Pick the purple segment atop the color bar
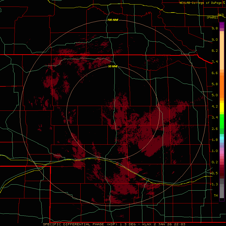Viewport: 226px width, 226px height. point(222,25)
